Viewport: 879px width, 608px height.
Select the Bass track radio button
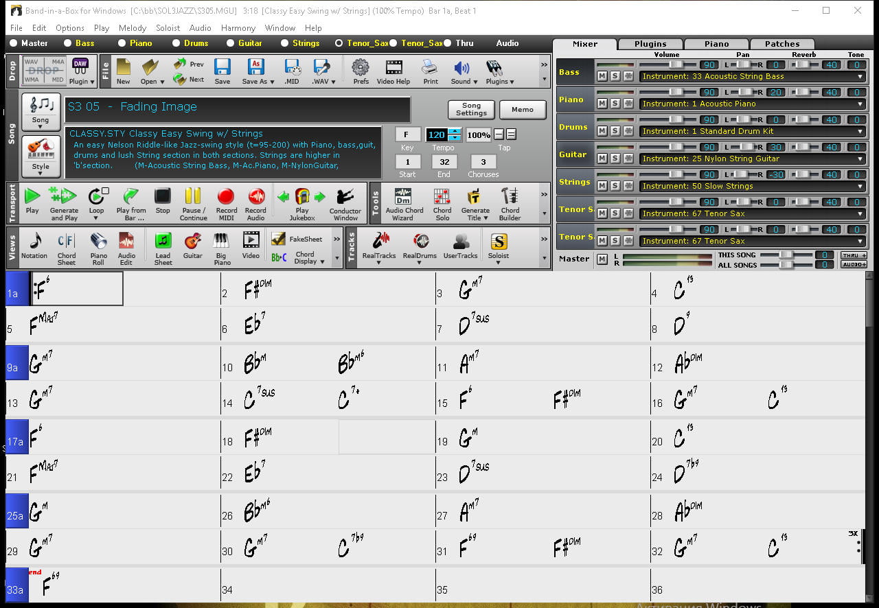point(67,43)
